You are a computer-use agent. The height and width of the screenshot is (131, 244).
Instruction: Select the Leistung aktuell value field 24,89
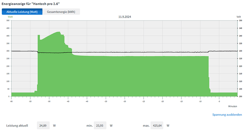[43, 125]
